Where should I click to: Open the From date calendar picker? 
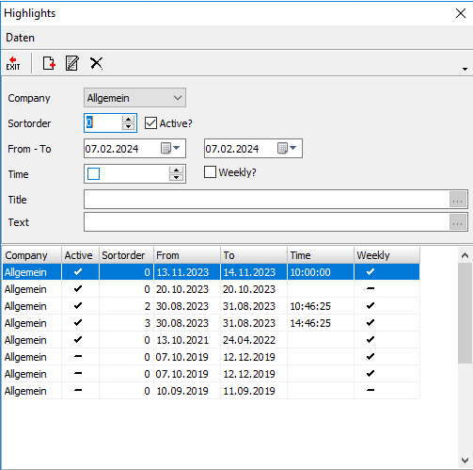pos(170,148)
